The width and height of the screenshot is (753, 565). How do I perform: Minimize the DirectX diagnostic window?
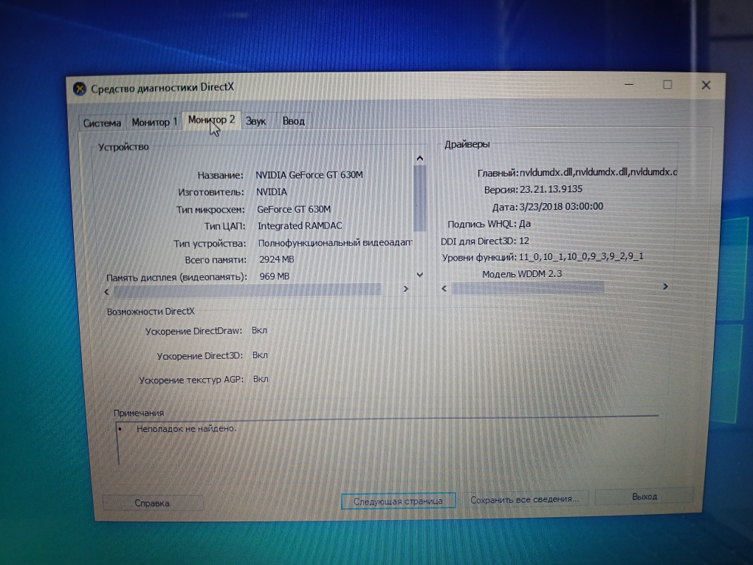click(629, 85)
